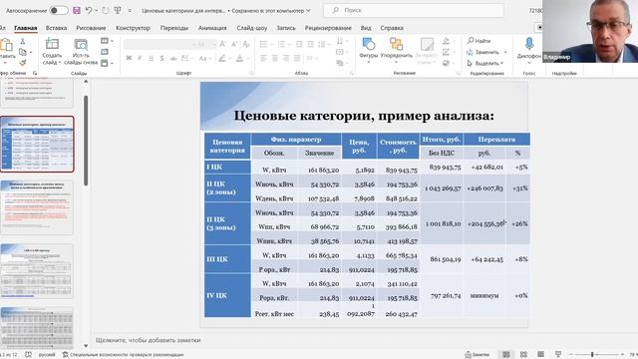
Task: Switch to the Вставка tab
Action: pos(56,28)
